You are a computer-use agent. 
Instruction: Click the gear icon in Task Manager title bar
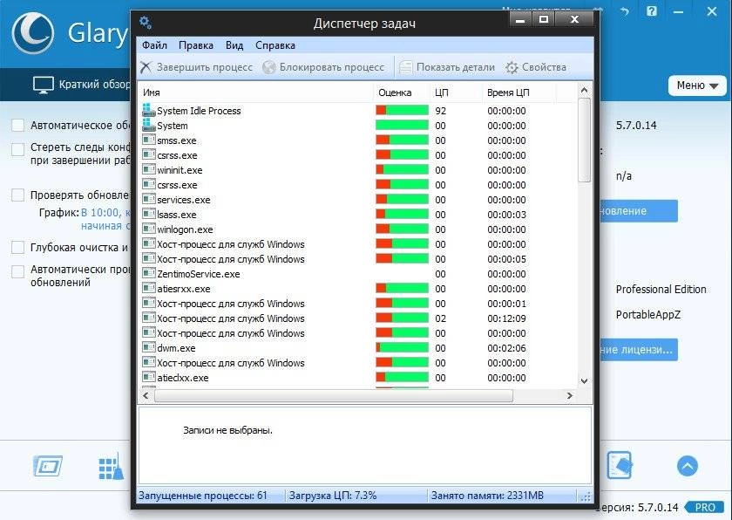click(146, 22)
